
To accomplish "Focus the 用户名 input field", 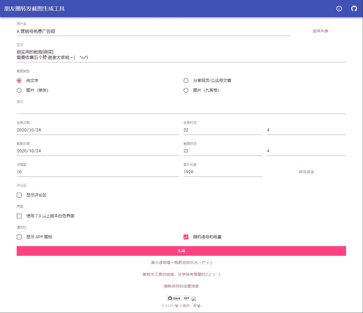I will click(153, 31).
